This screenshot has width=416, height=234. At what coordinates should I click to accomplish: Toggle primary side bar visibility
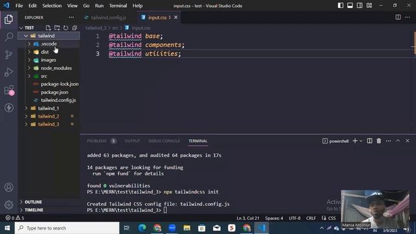tap(341, 5)
